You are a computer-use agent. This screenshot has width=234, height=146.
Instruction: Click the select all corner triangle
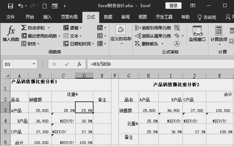(7, 76)
